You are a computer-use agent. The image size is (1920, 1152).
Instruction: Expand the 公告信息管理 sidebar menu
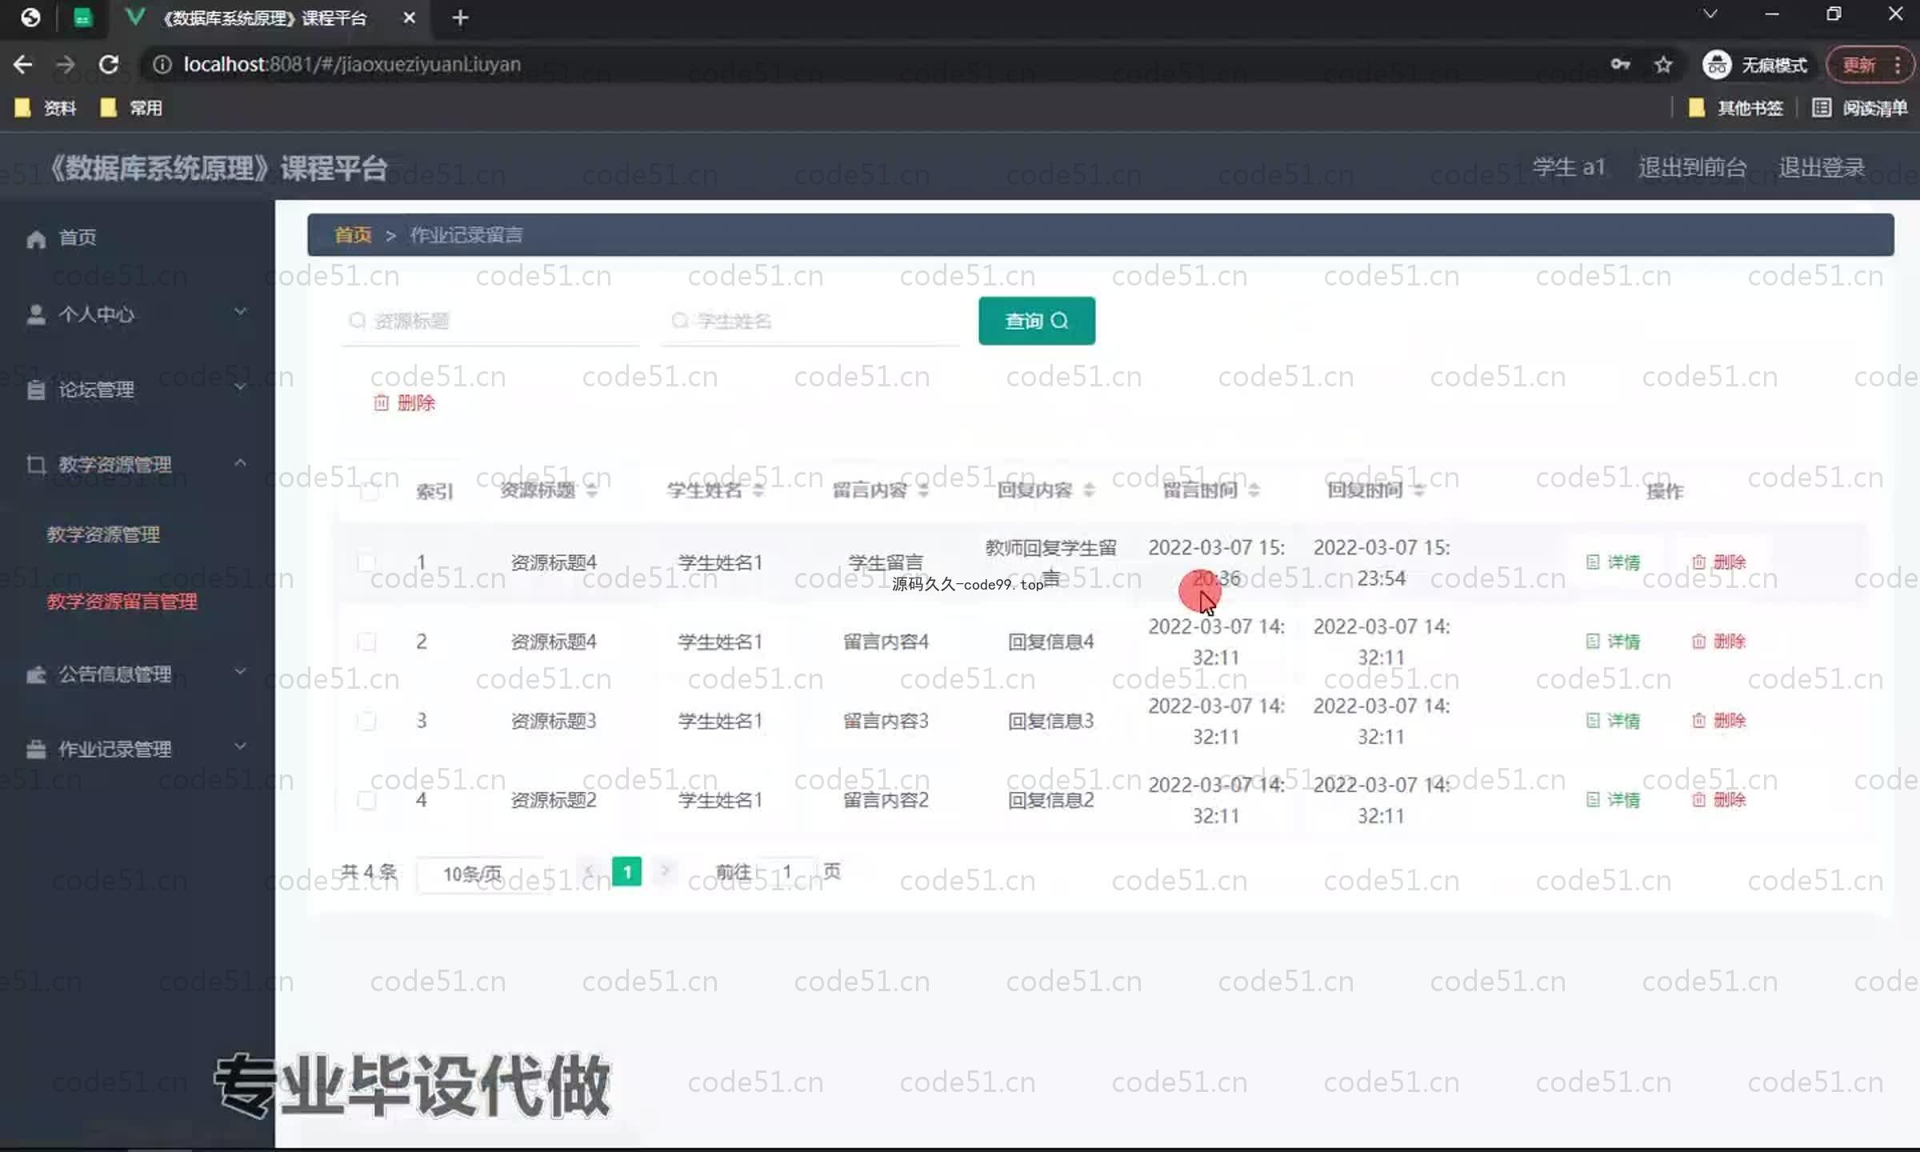pyautogui.click(x=136, y=674)
